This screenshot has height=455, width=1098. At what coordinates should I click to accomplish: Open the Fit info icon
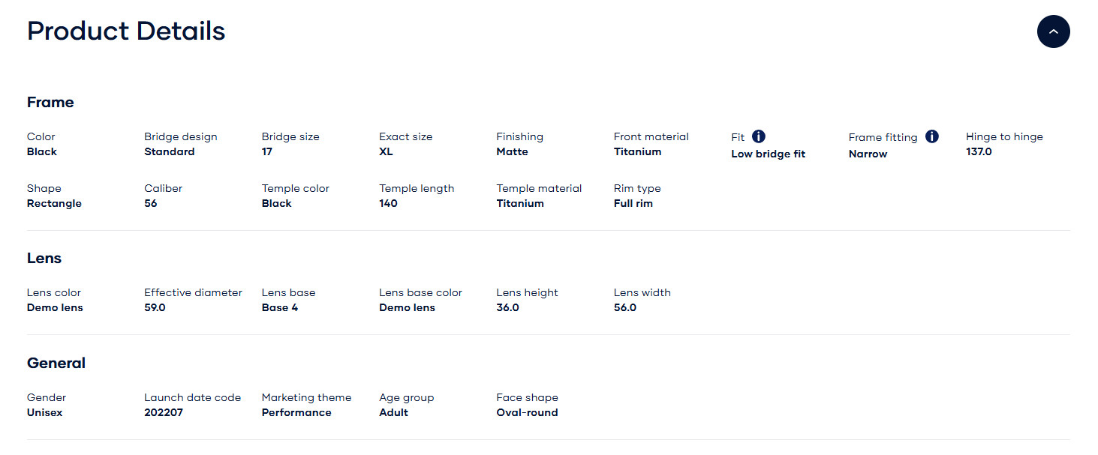pos(759,136)
